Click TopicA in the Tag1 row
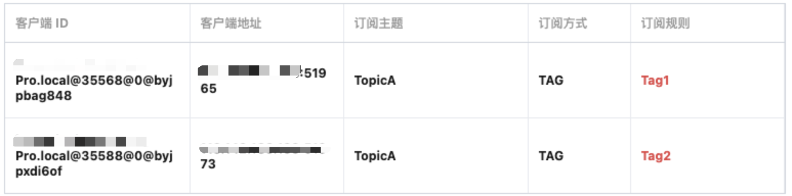This screenshot has width=792, height=196. point(375,81)
